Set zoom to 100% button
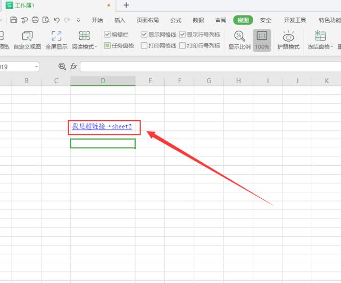This screenshot has width=341, height=283. click(262, 41)
